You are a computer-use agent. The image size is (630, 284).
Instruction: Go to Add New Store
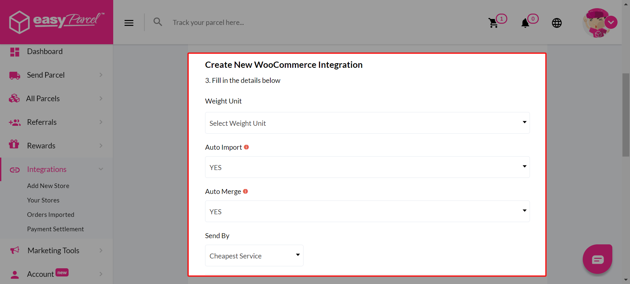pos(48,186)
